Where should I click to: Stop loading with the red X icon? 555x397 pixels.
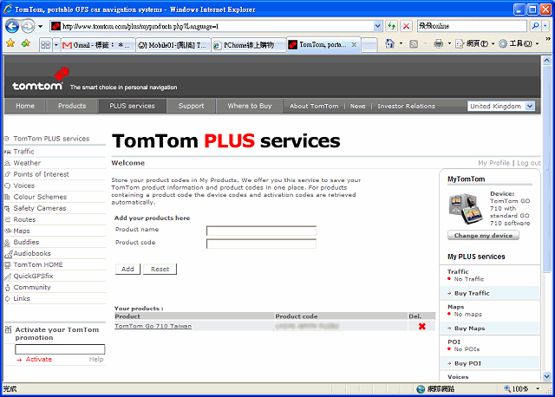coord(407,26)
